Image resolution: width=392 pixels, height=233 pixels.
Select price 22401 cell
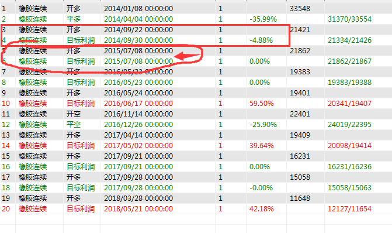[x=300, y=114]
